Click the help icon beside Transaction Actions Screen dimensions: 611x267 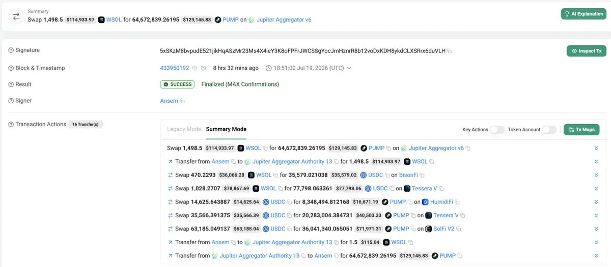tap(11, 124)
